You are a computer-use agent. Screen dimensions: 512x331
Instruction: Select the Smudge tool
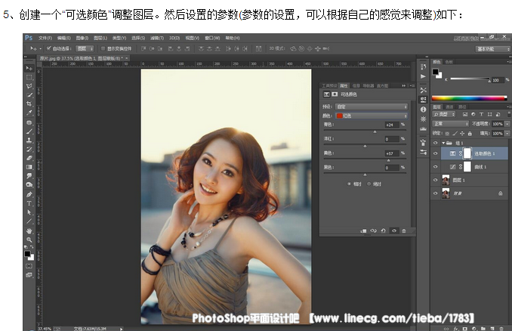click(x=29, y=176)
